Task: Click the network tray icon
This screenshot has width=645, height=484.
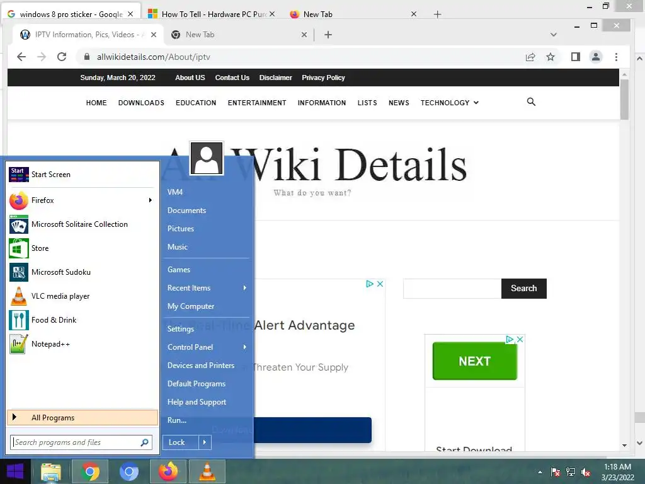Action: 571,472
